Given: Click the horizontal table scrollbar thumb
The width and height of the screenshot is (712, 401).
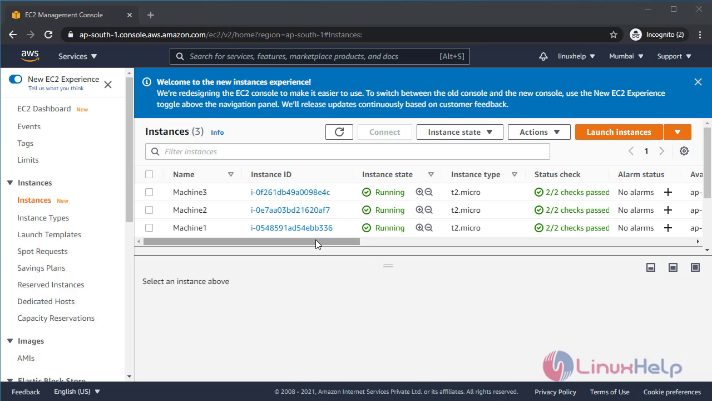Looking at the screenshot, I should click(251, 241).
